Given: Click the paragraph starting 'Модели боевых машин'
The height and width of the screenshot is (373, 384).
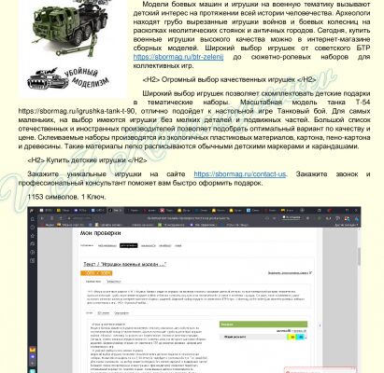Looking at the screenshot, I should (251, 35).
